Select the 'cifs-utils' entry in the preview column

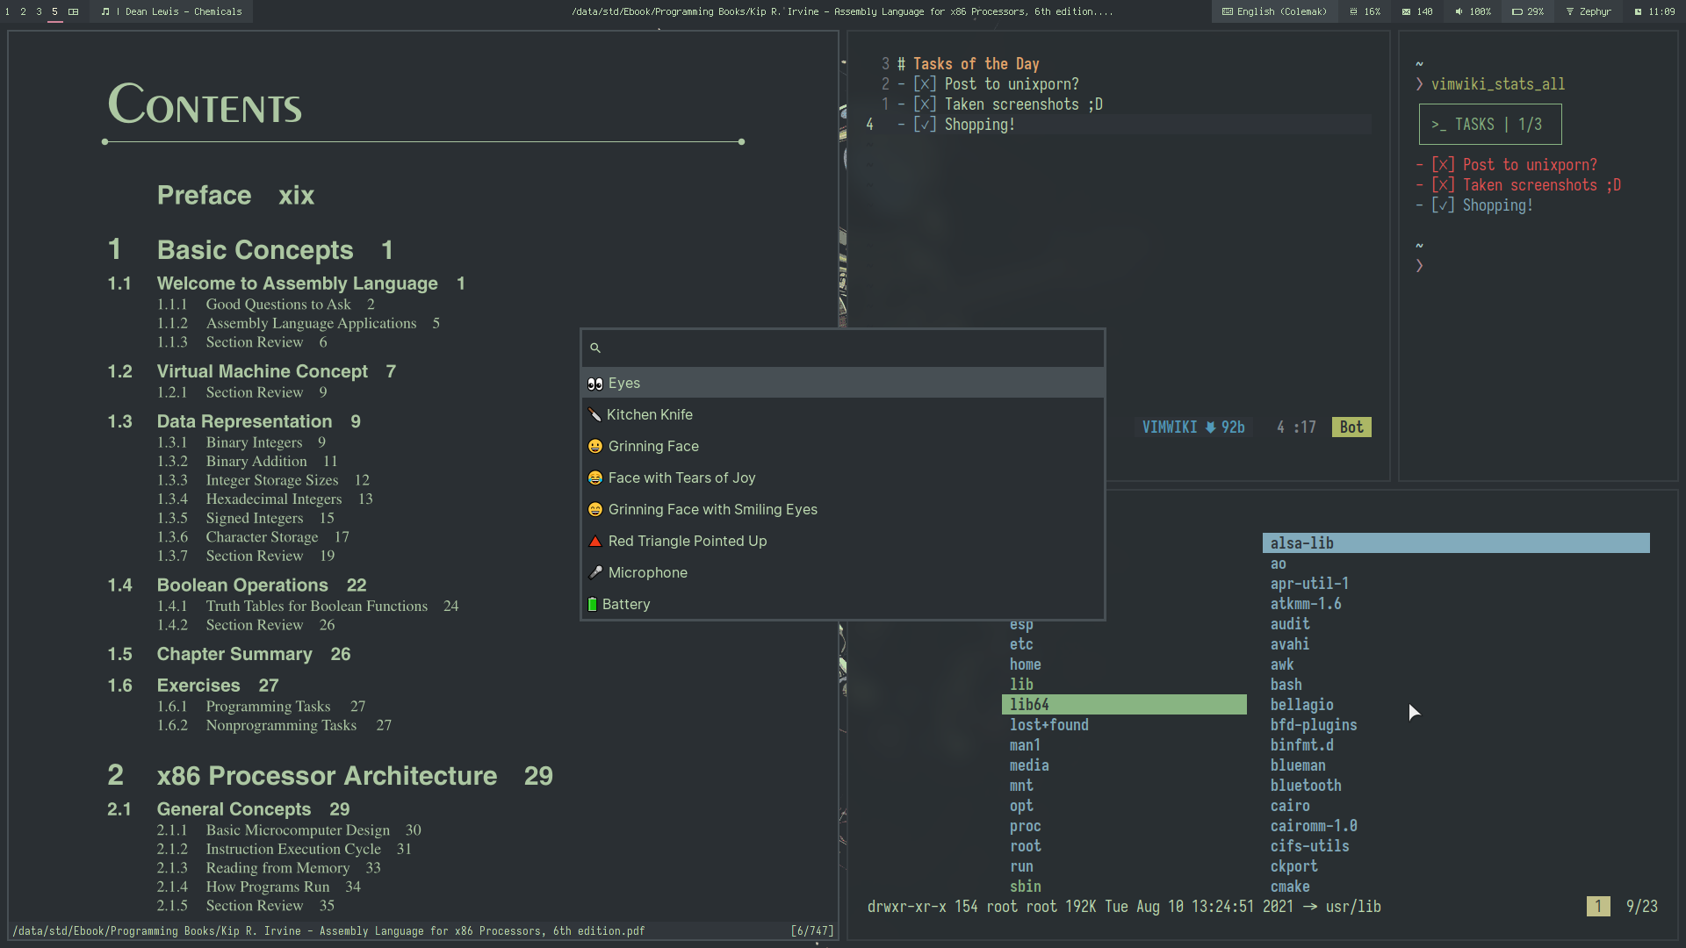(1310, 846)
